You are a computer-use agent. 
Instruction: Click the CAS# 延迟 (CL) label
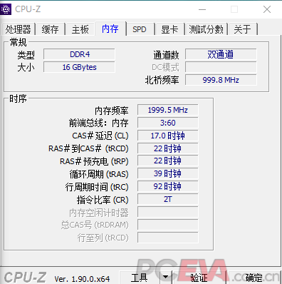100,136
